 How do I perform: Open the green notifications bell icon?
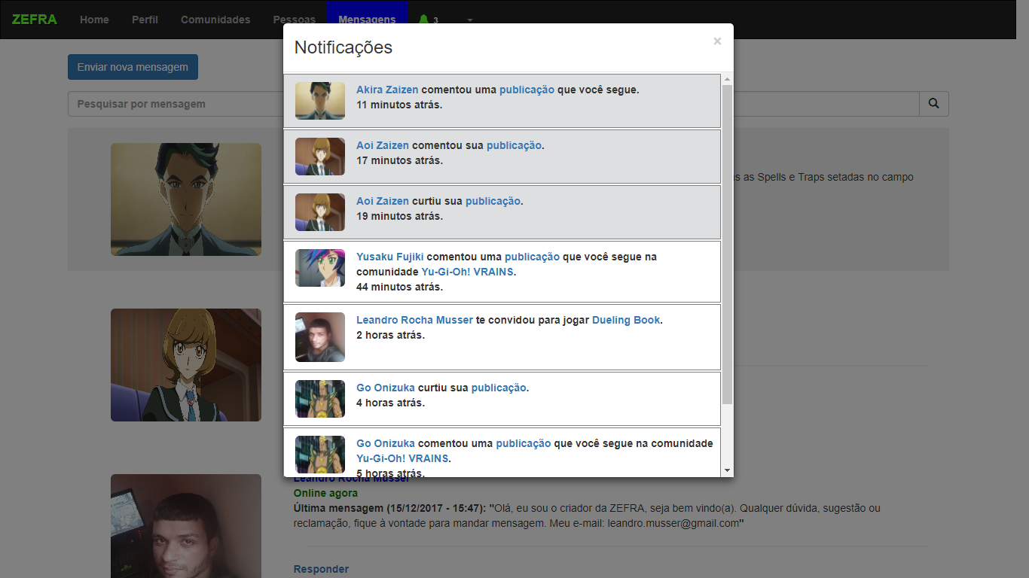[426, 20]
